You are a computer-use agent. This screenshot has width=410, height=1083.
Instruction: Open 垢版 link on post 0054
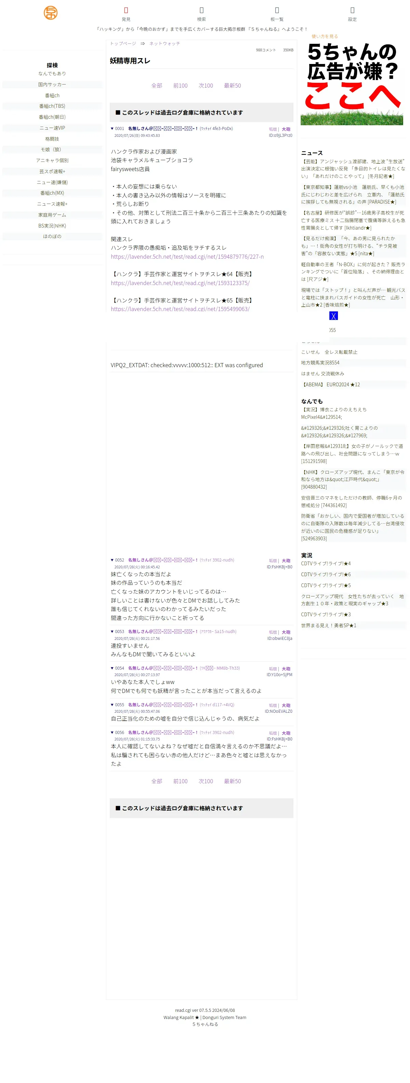tap(273, 669)
